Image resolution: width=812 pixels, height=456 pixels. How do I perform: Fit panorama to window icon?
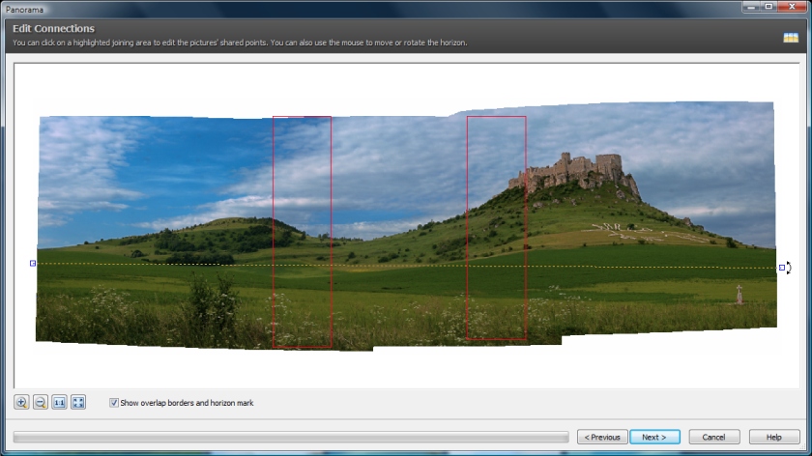pos(78,402)
